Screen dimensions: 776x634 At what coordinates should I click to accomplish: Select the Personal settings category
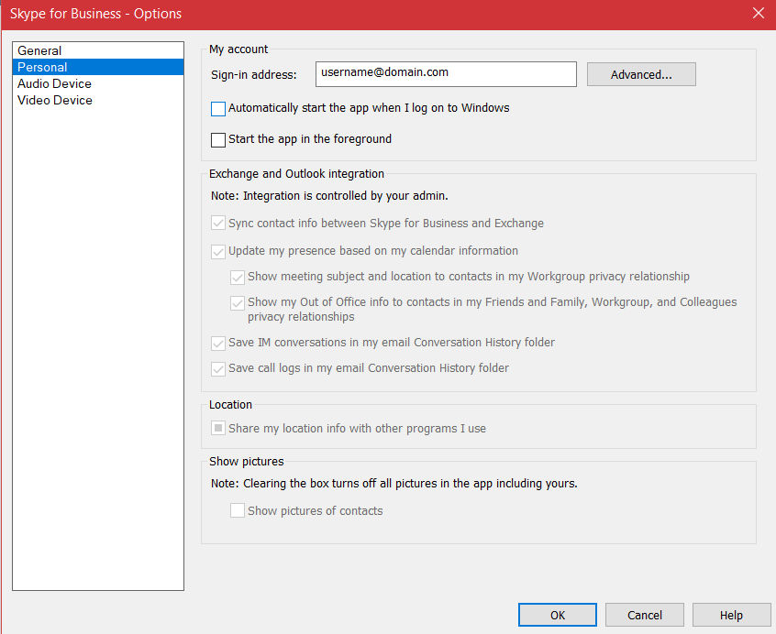coord(42,67)
